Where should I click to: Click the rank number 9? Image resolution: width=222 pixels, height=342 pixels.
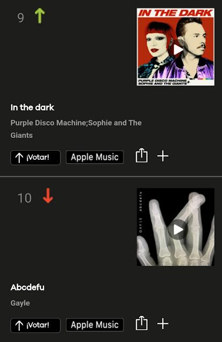[x=20, y=18]
